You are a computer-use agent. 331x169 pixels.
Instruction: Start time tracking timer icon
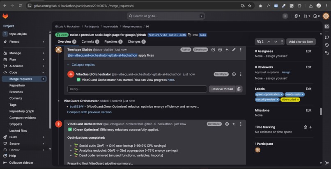pos(305,127)
